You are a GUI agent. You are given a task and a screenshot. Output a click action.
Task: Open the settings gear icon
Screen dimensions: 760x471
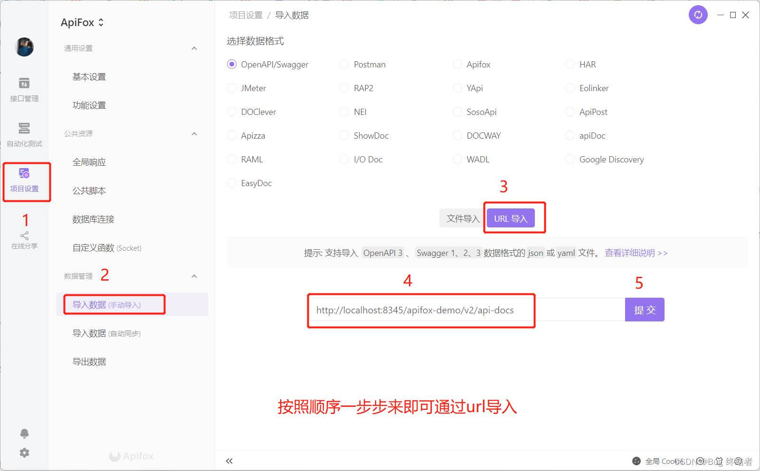tap(24, 453)
